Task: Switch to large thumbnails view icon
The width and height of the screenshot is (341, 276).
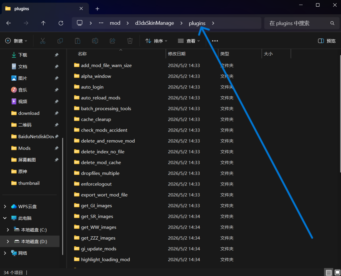Action: point(337,273)
